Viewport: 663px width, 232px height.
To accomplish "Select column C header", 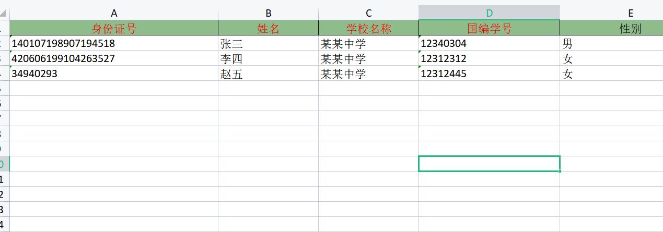I will (x=368, y=13).
